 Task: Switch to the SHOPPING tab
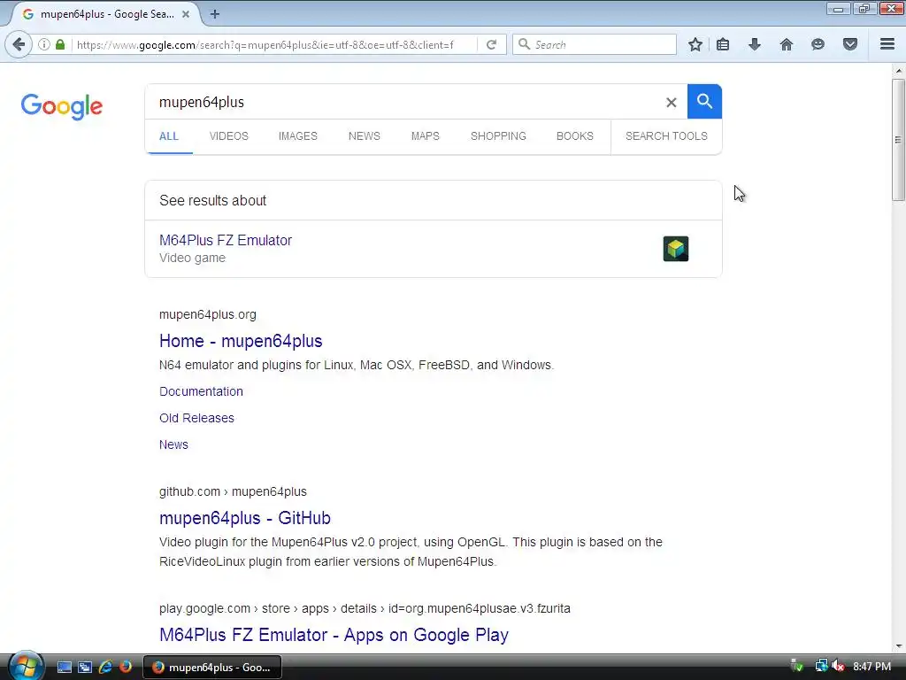498,136
